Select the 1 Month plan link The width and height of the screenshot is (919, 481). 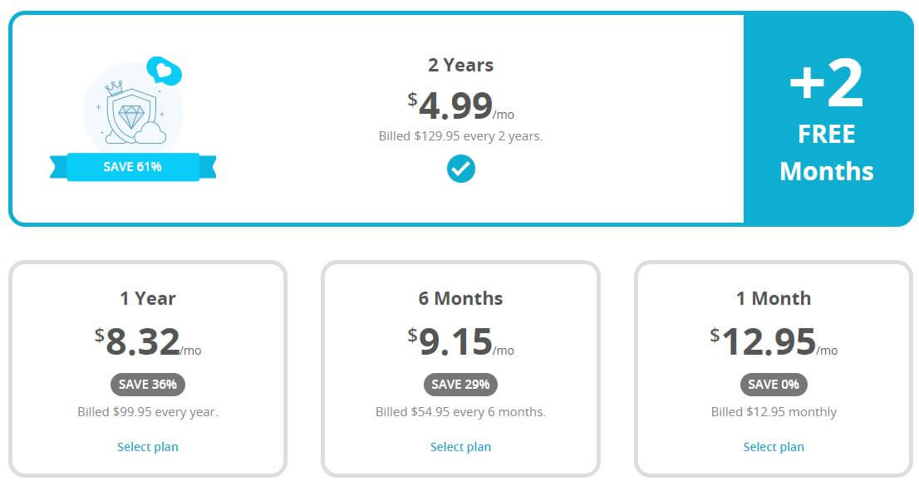point(774,446)
